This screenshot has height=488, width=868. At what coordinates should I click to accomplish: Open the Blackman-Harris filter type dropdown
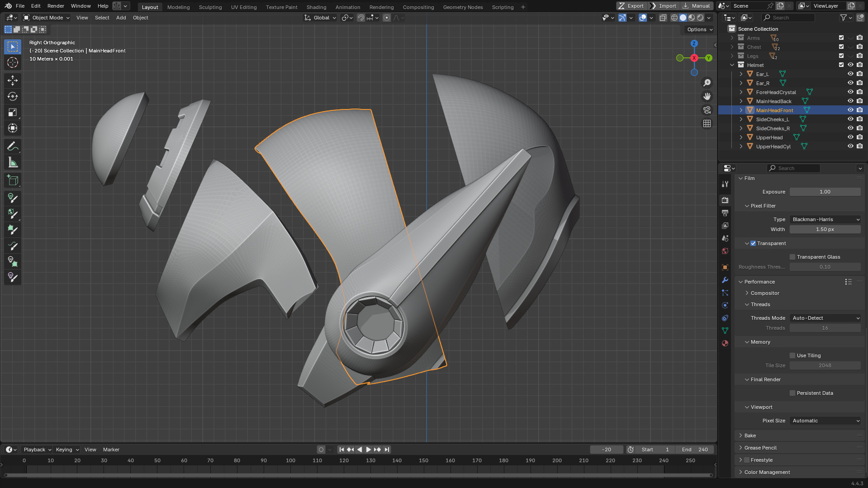(x=825, y=219)
